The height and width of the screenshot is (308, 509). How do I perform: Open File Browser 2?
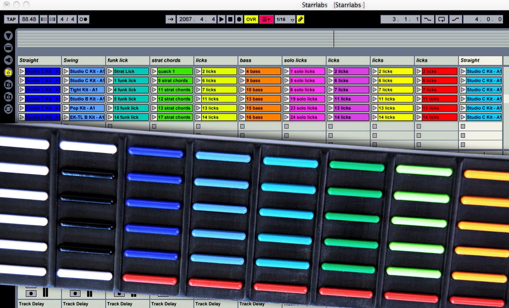pos(8,84)
